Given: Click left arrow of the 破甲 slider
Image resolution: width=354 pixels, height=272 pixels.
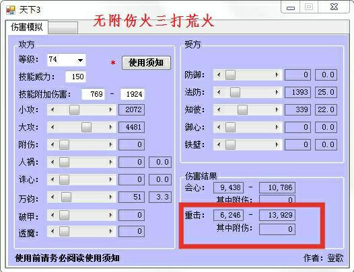Looking at the screenshot, I should (x=52, y=215).
